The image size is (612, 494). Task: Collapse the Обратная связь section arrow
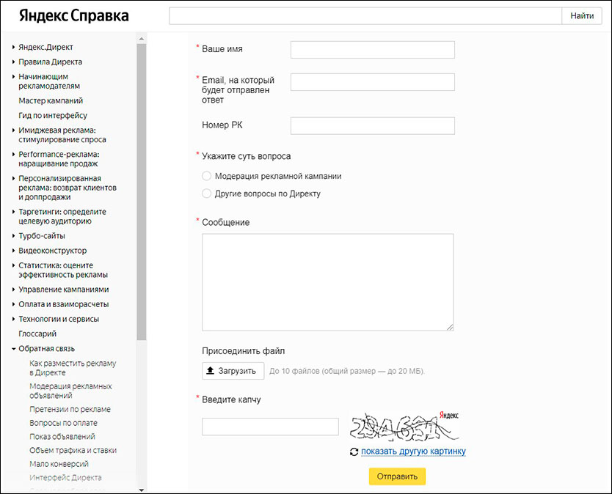pos(14,349)
